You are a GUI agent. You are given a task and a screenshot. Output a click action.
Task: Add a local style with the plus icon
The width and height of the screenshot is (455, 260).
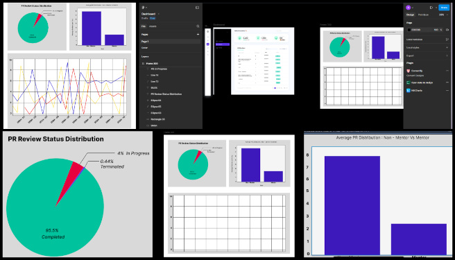point(447,47)
